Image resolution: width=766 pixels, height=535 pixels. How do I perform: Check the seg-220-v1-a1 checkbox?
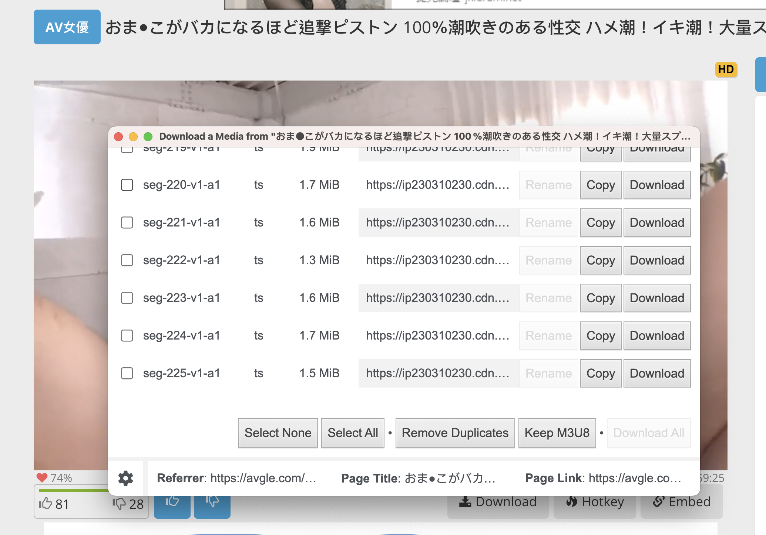tap(127, 185)
